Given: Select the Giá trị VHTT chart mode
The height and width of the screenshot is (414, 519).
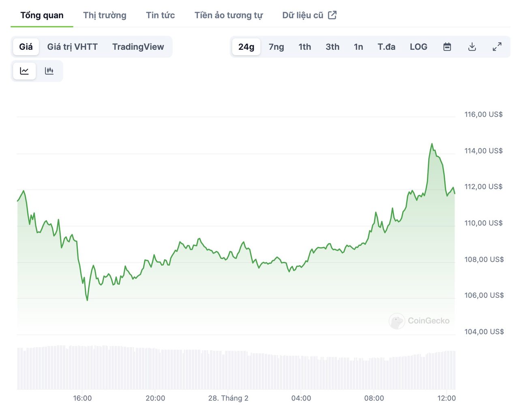Looking at the screenshot, I should click(x=72, y=47).
